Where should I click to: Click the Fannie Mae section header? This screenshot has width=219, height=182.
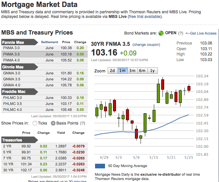(20, 42)
